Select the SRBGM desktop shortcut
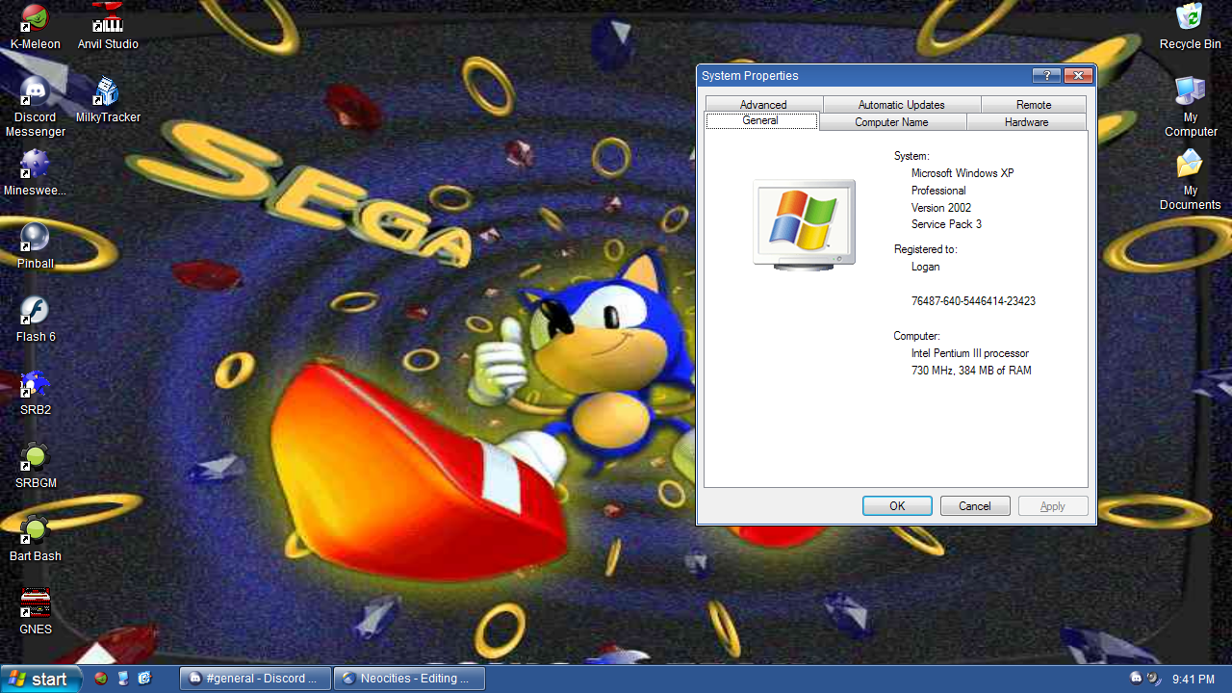1232x693 pixels. (35, 458)
